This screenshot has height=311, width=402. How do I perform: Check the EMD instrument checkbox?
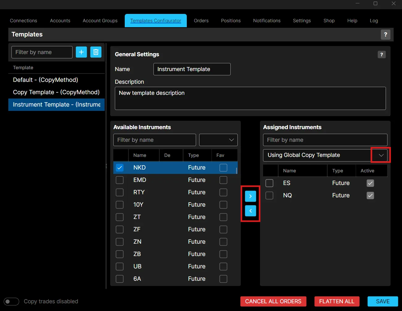coord(119,180)
